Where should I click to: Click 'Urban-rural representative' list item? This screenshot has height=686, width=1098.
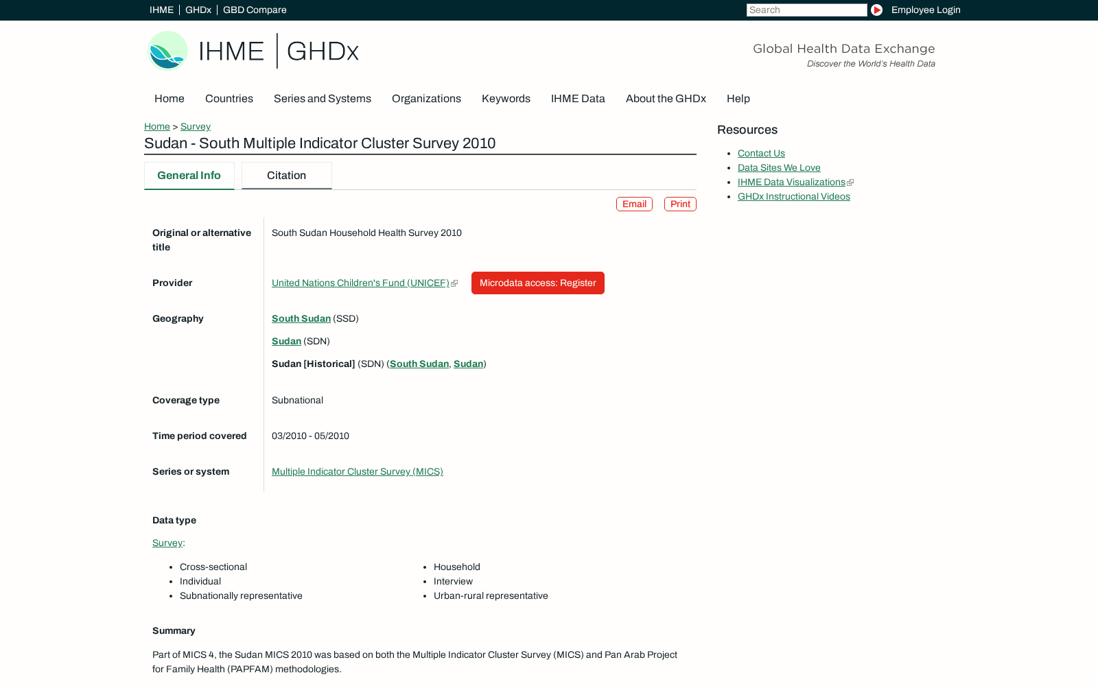click(491, 596)
